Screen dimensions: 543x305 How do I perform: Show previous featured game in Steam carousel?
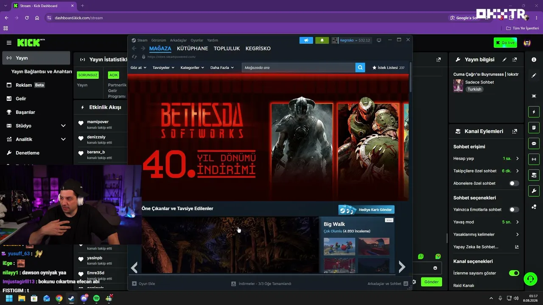click(x=134, y=267)
